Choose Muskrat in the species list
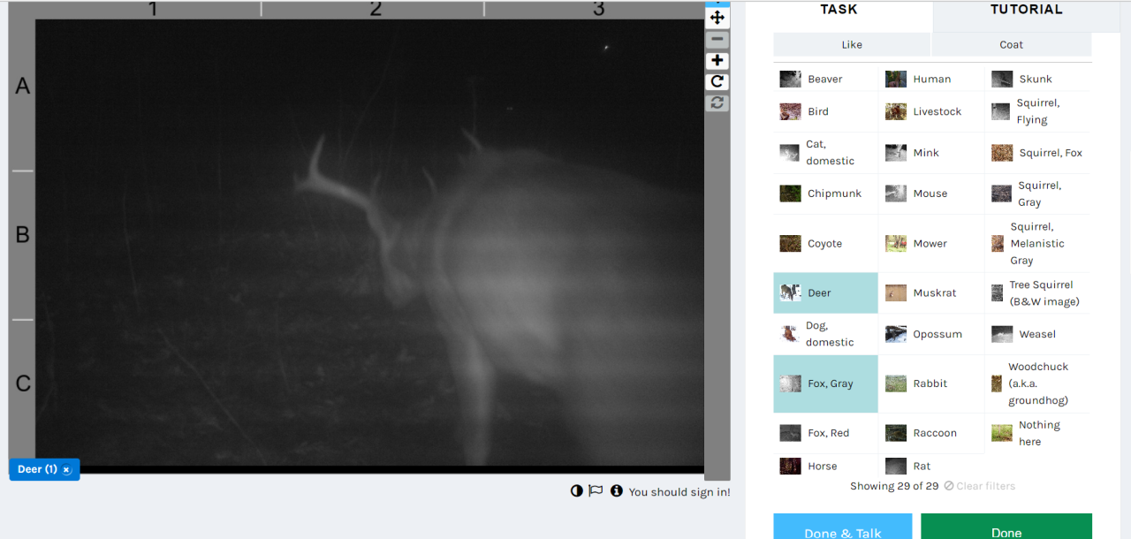This screenshot has width=1131, height=539. click(x=932, y=293)
